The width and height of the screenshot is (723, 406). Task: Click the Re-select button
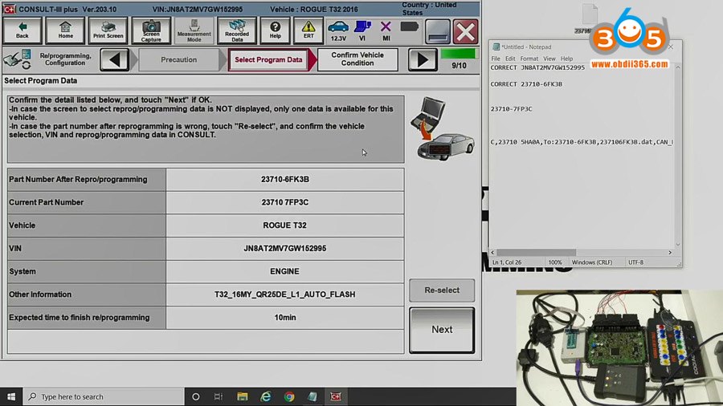[x=442, y=290]
